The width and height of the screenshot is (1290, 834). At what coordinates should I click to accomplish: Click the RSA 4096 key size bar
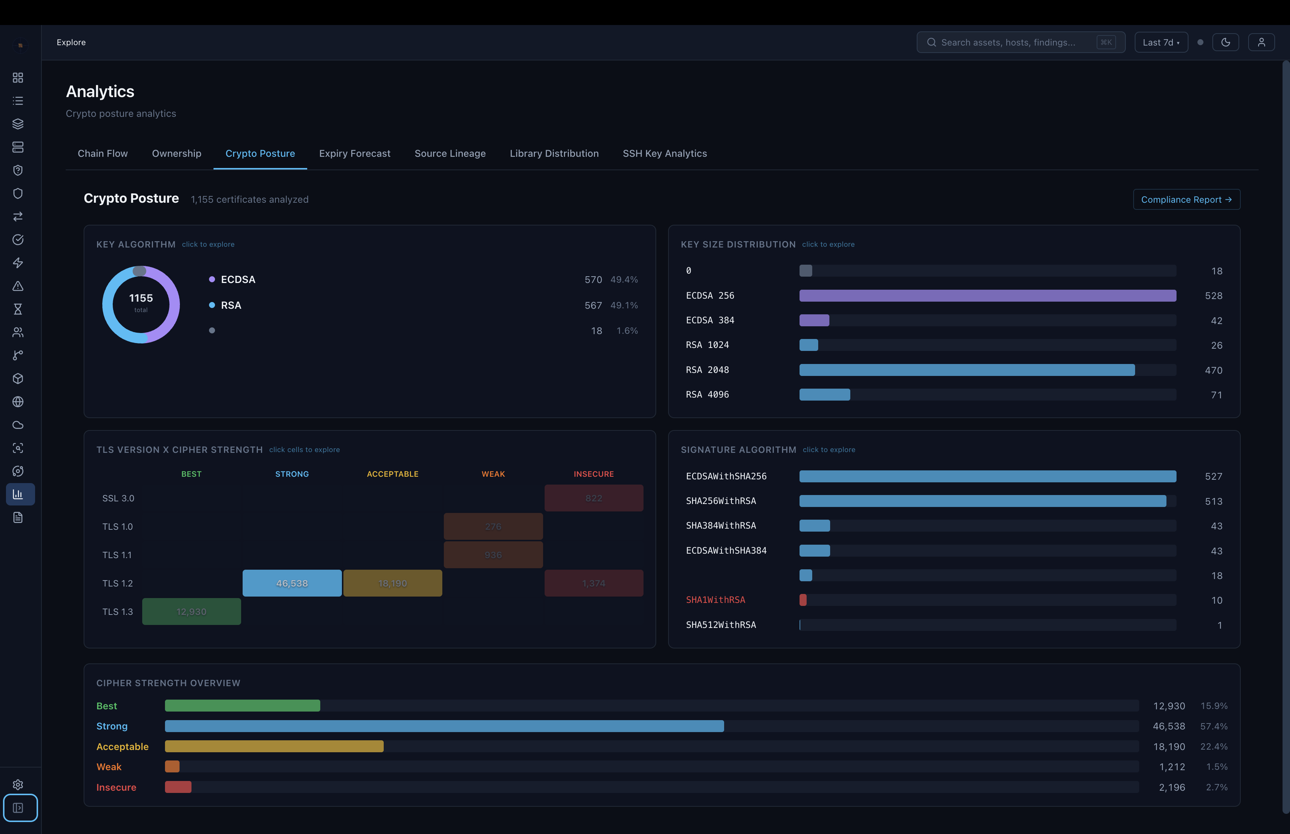(x=825, y=395)
